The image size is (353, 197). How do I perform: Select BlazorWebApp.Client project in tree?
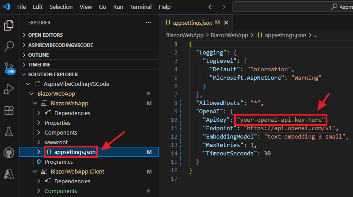[77, 171]
